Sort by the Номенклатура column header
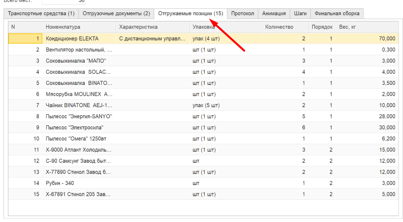The height and width of the screenshot is (222, 403). [x=79, y=27]
